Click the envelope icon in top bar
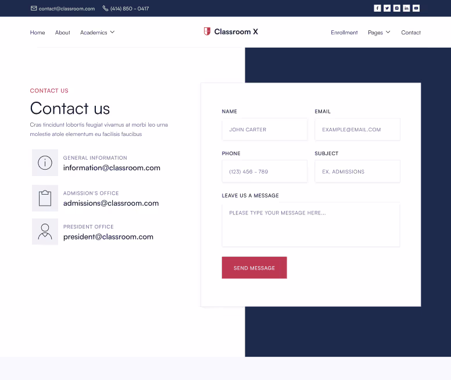This screenshot has width=451, height=380. 34,8
